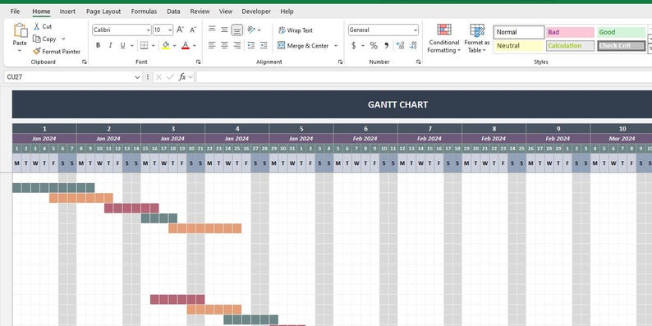This screenshot has height=326, width=652.
Task: Align text left
Action: pos(212,45)
